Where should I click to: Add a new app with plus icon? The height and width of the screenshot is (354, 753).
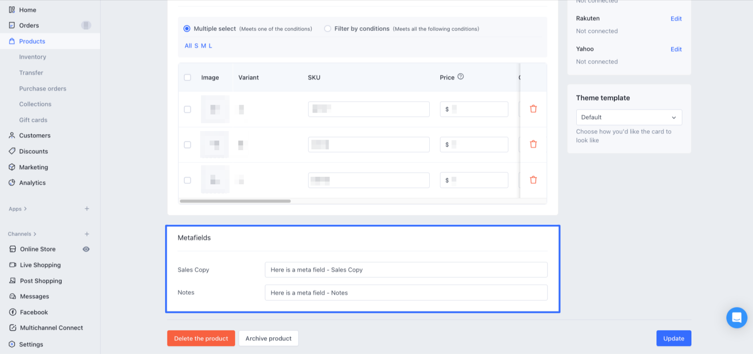(x=87, y=209)
